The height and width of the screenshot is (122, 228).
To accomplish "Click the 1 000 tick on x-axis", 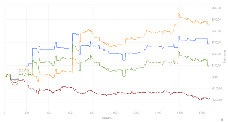I will 114,113.
